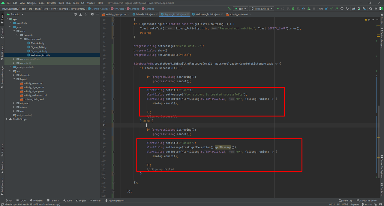Open IDE settings gear in main toolbar

[x=376, y=9]
